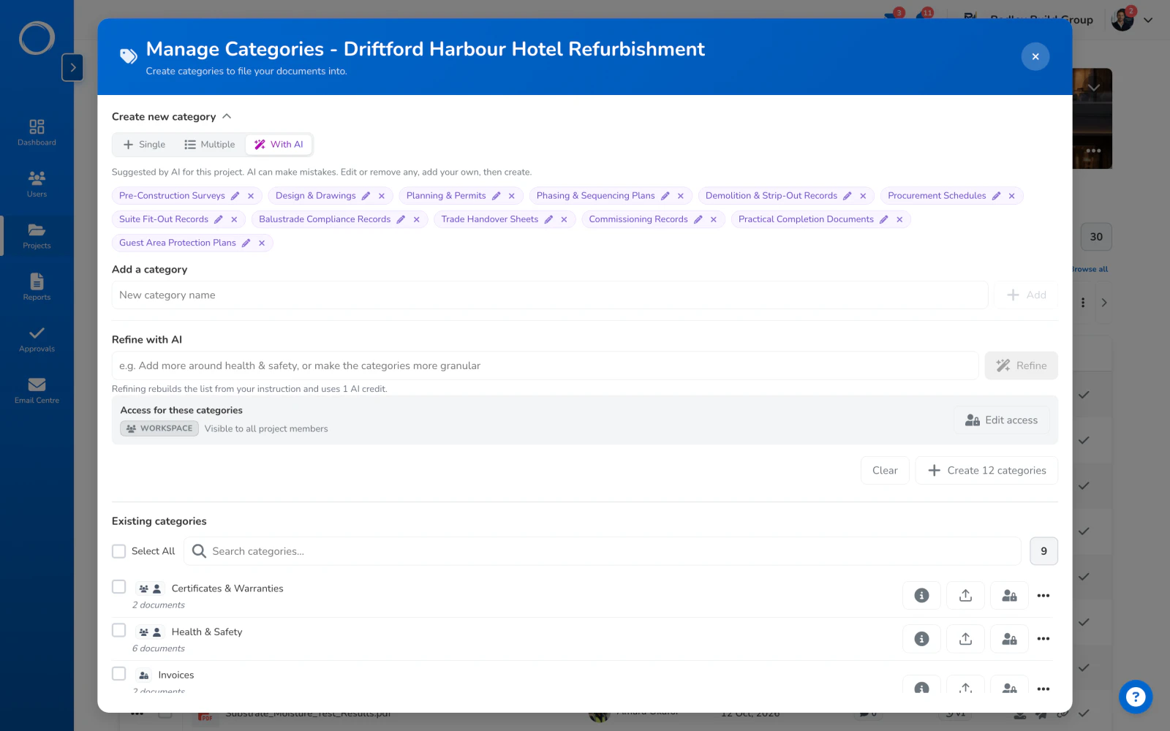This screenshot has height=731, width=1170.
Task: Remove Practical Completion Documents suggestion
Action: coord(899,219)
